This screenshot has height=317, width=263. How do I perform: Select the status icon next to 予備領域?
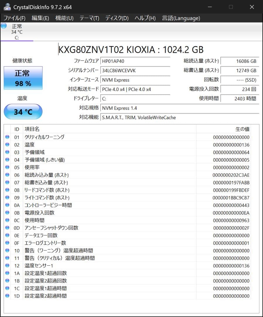[7, 152]
